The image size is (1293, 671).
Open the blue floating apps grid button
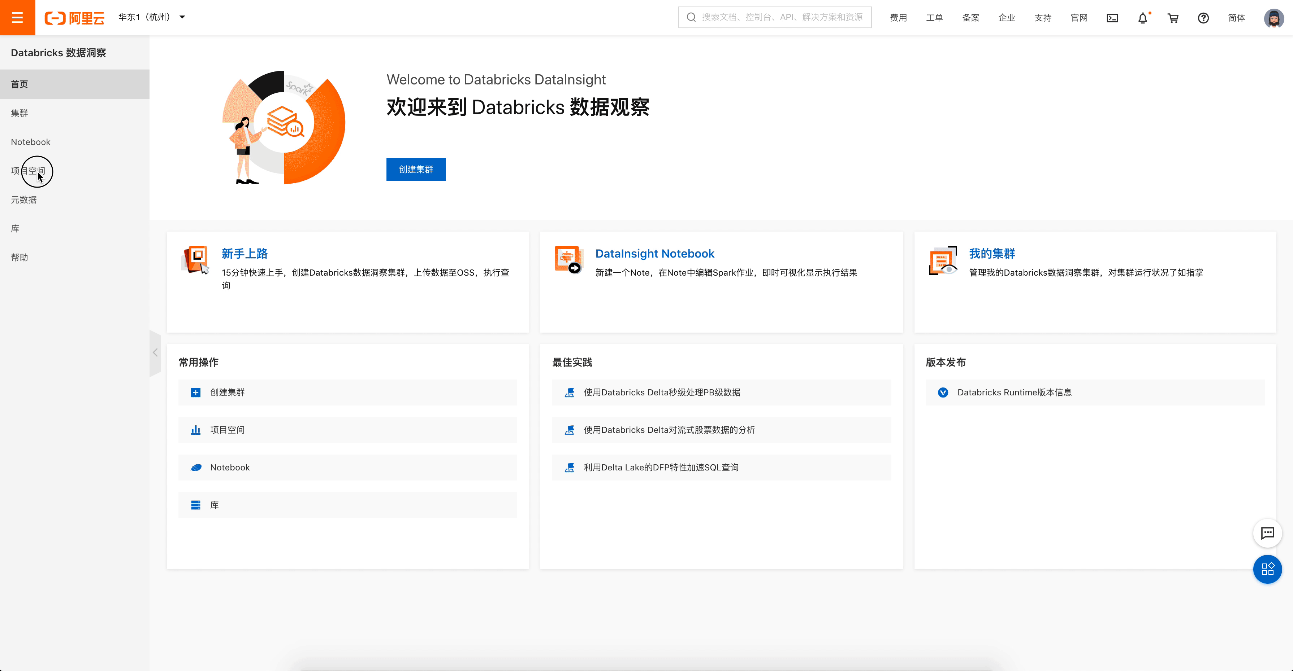point(1267,569)
